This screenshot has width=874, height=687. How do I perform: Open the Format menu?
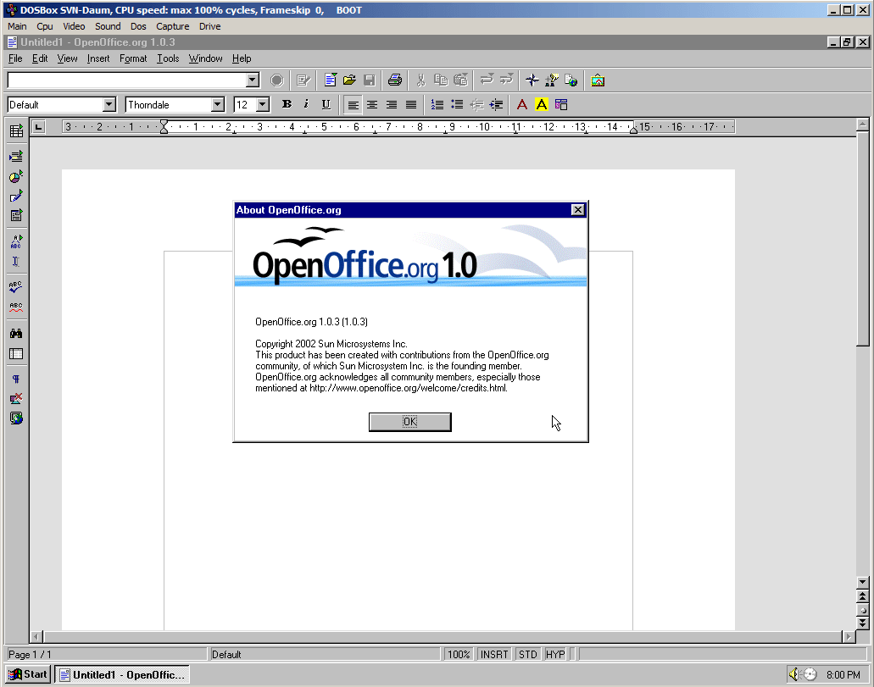click(x=133, y=58)
